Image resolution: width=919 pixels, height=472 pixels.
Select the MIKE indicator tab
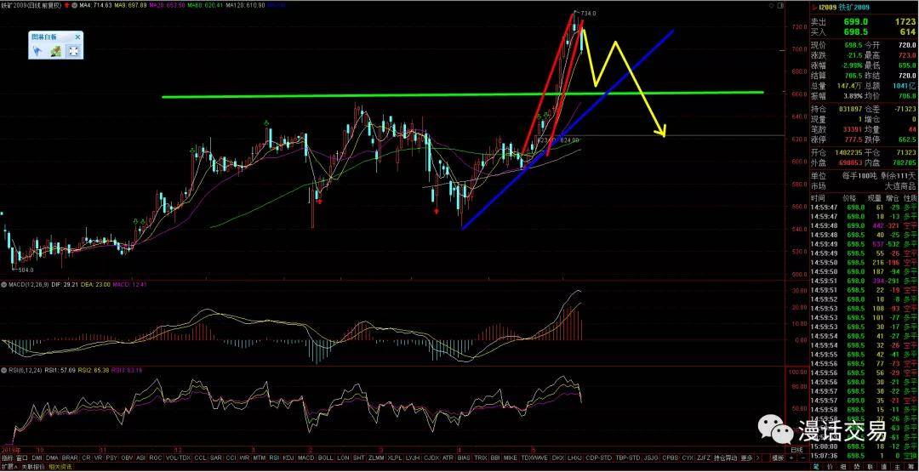pos(511,458)
